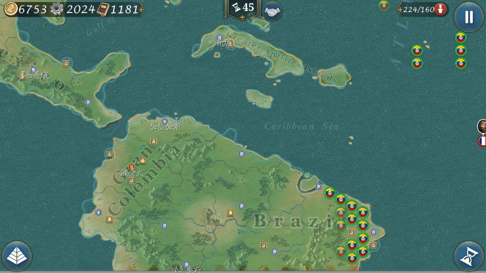Open diplomacy via the handshake icon
Screen dimensions: 486x273
pyautogui.click(x=272, y=12)
